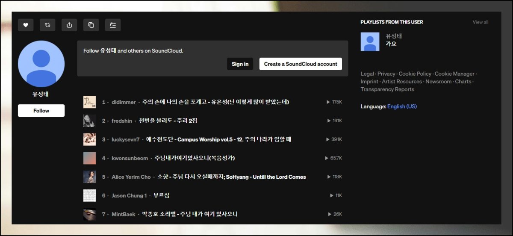This screenshot has height=236, width=513.
Task: Open the Newsroom footer link
Action: tap(438, 82)
